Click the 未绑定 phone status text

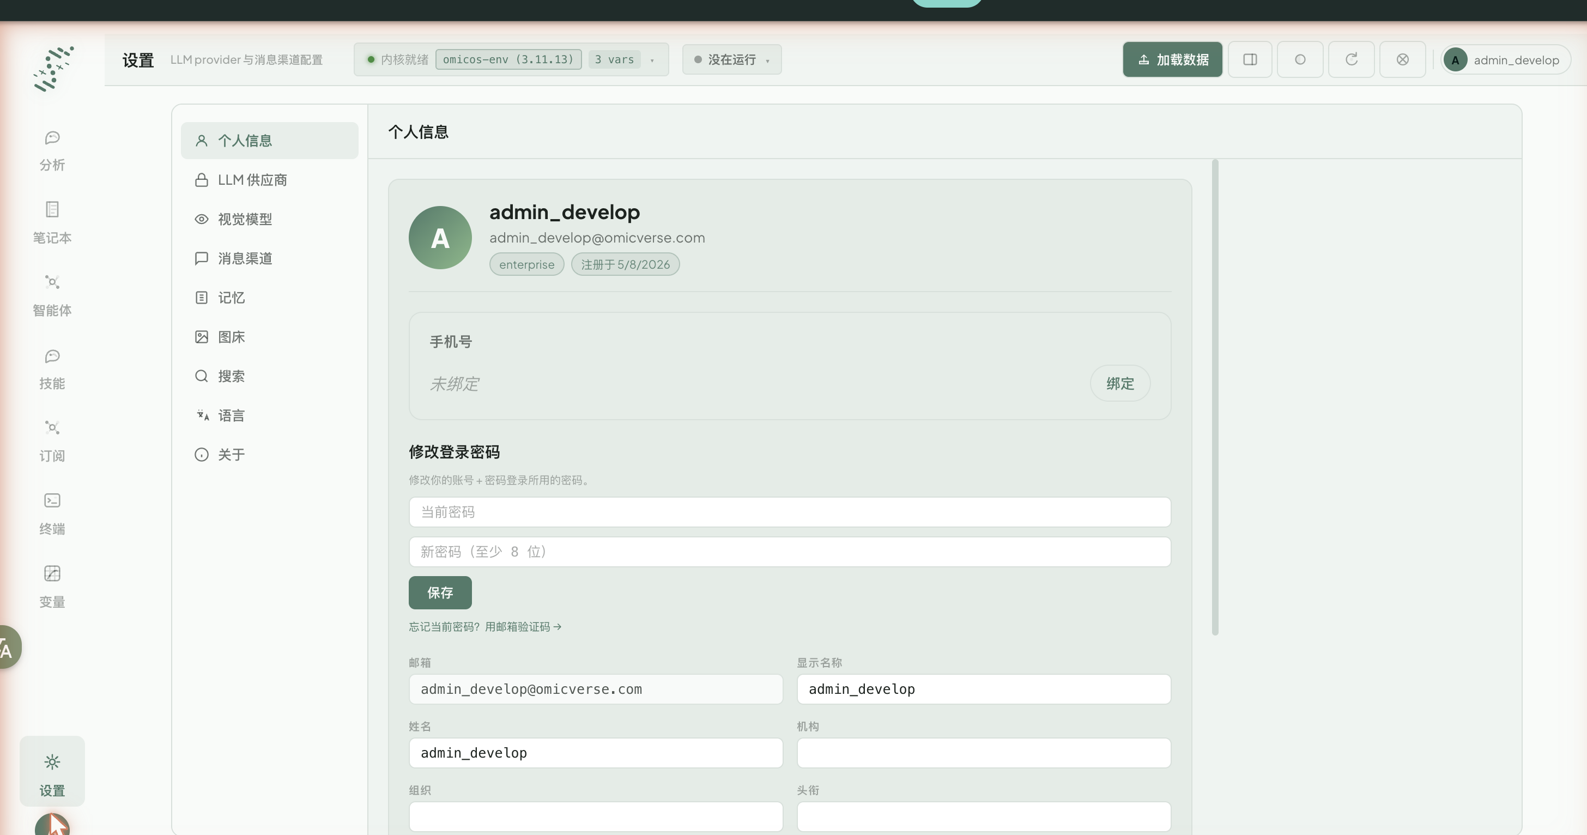point(454,384)
